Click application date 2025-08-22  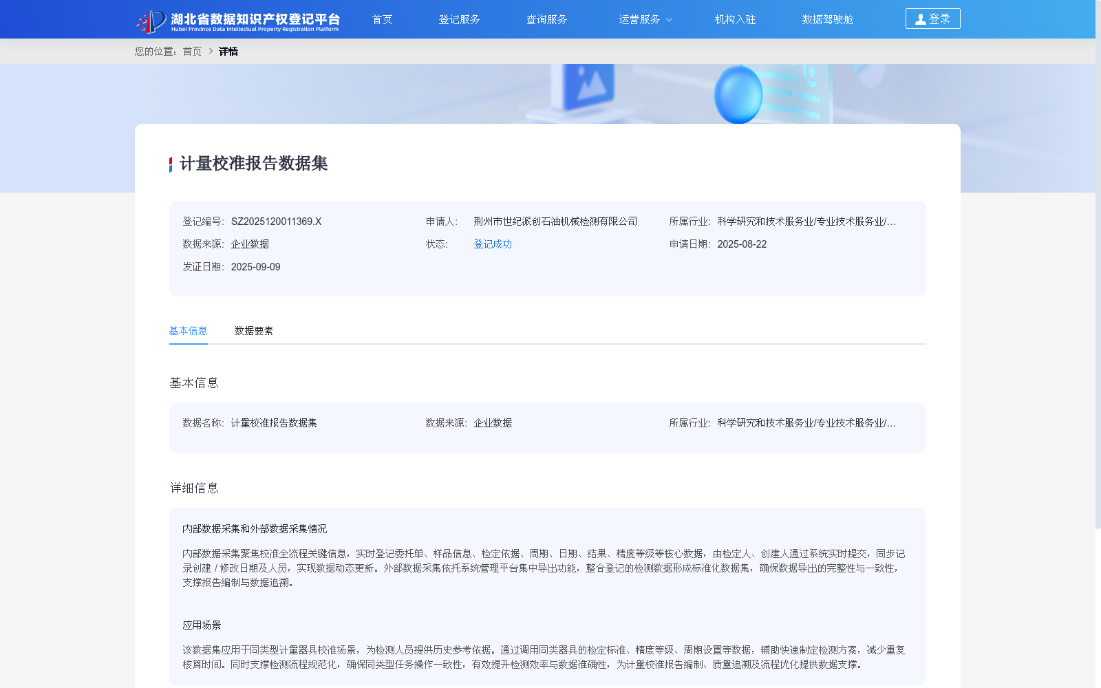click(742, 244)
